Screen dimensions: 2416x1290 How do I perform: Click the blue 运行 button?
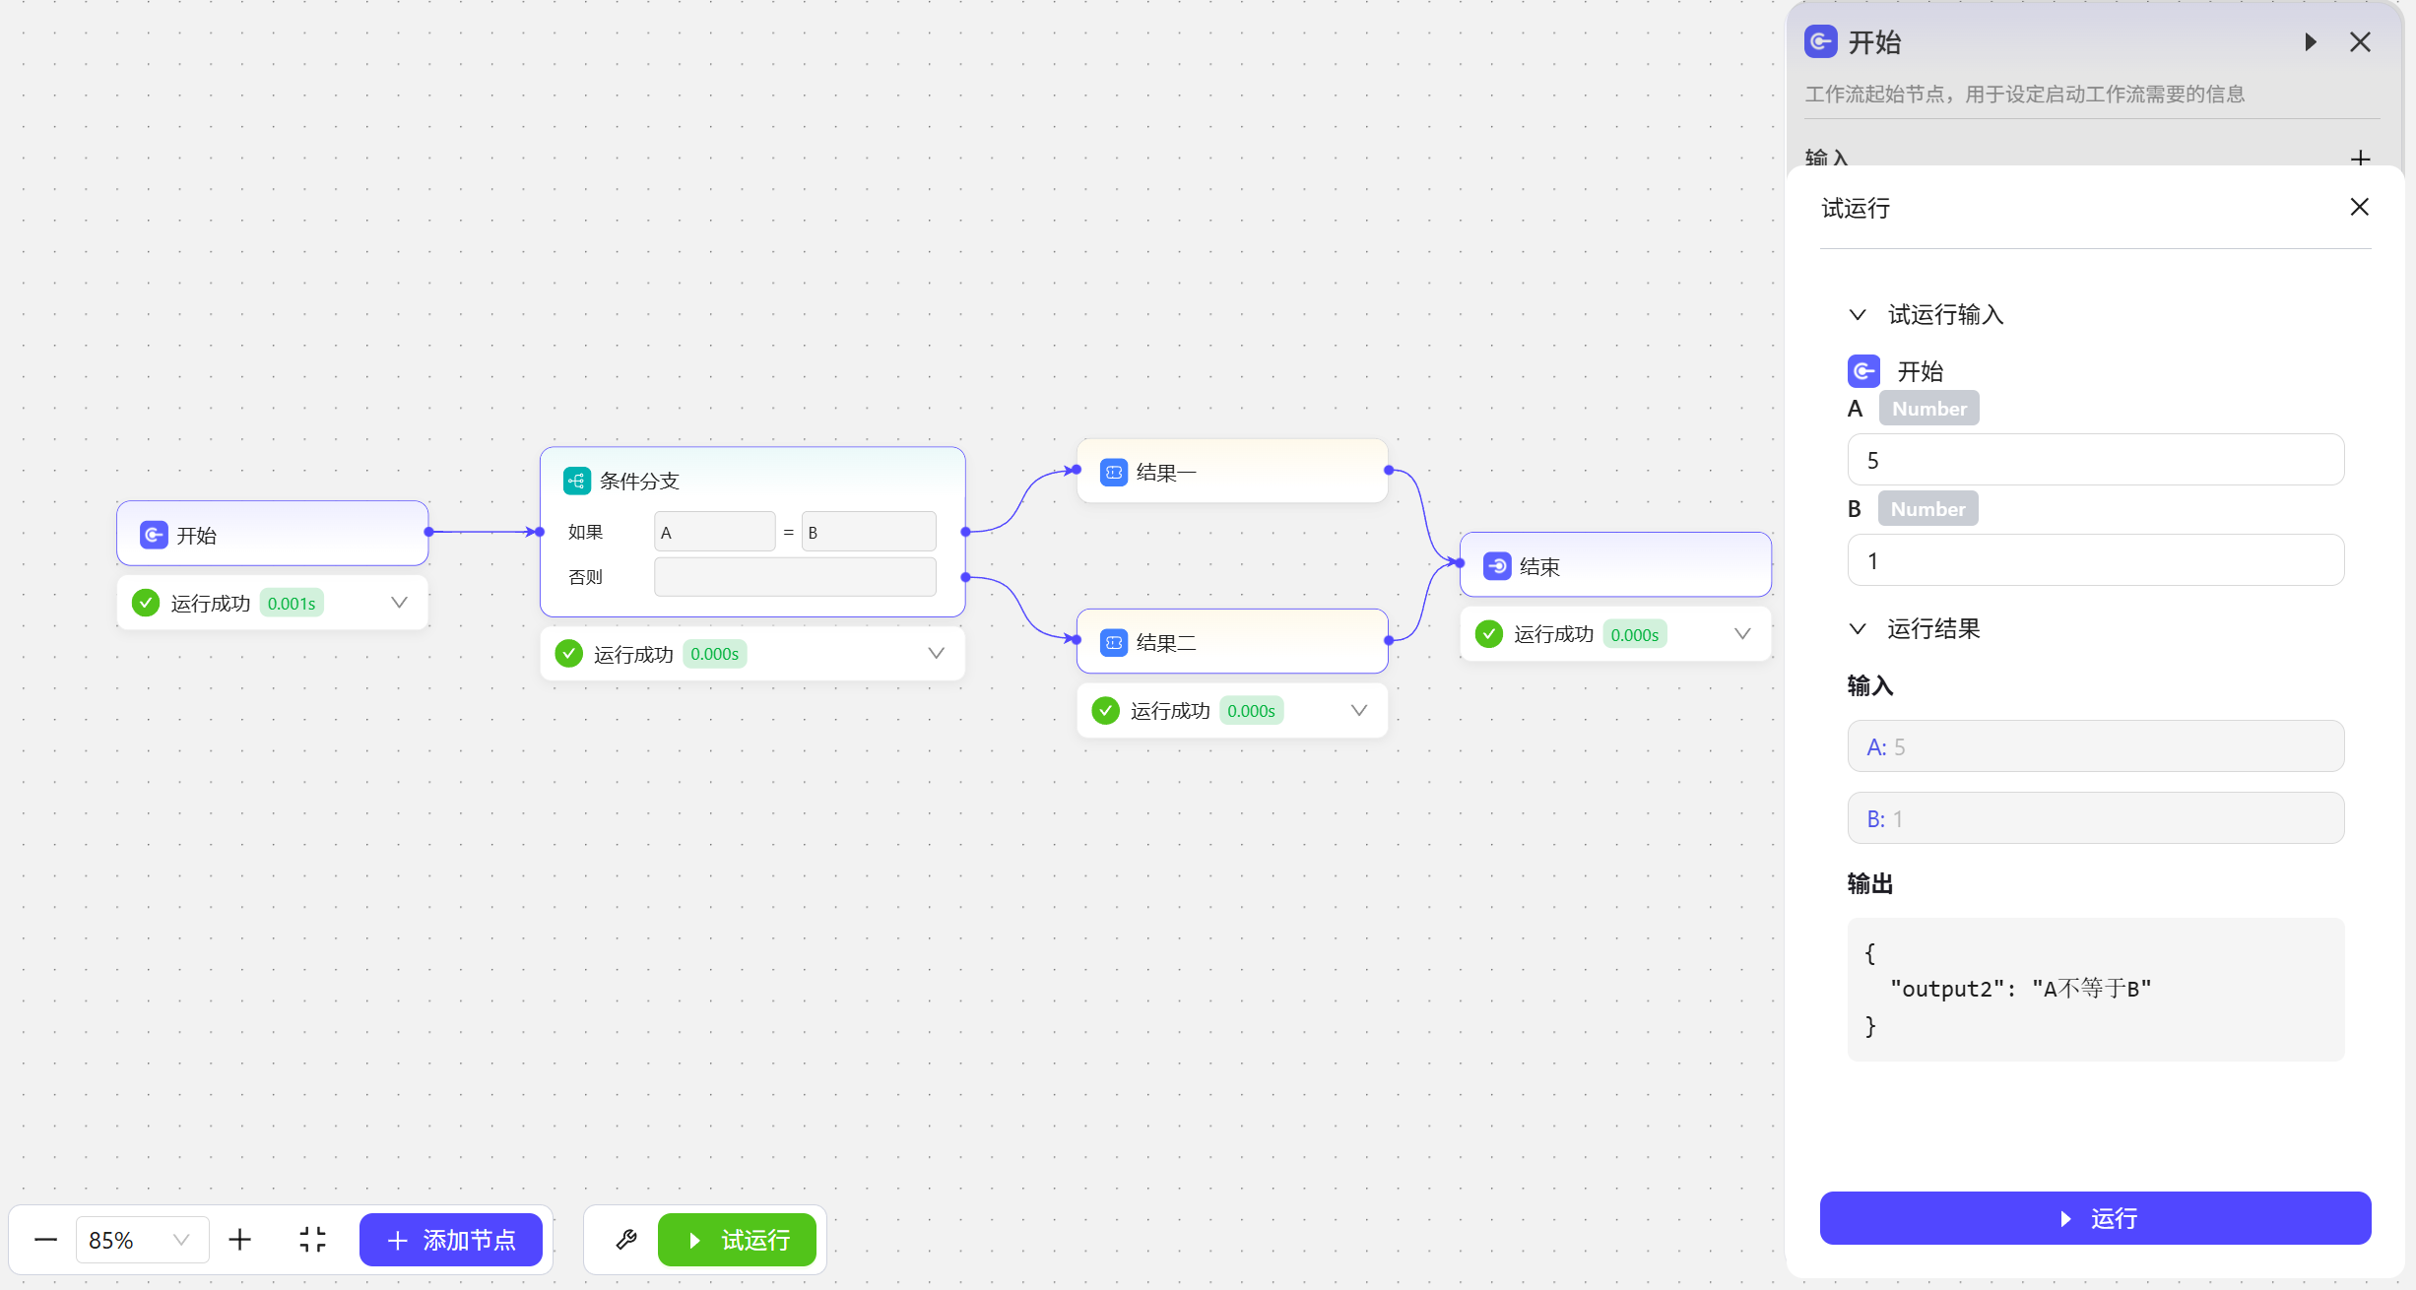pos(2095,1218)
